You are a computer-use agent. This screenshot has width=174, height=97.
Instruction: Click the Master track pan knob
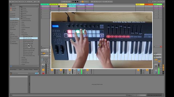tap(156, 67)
